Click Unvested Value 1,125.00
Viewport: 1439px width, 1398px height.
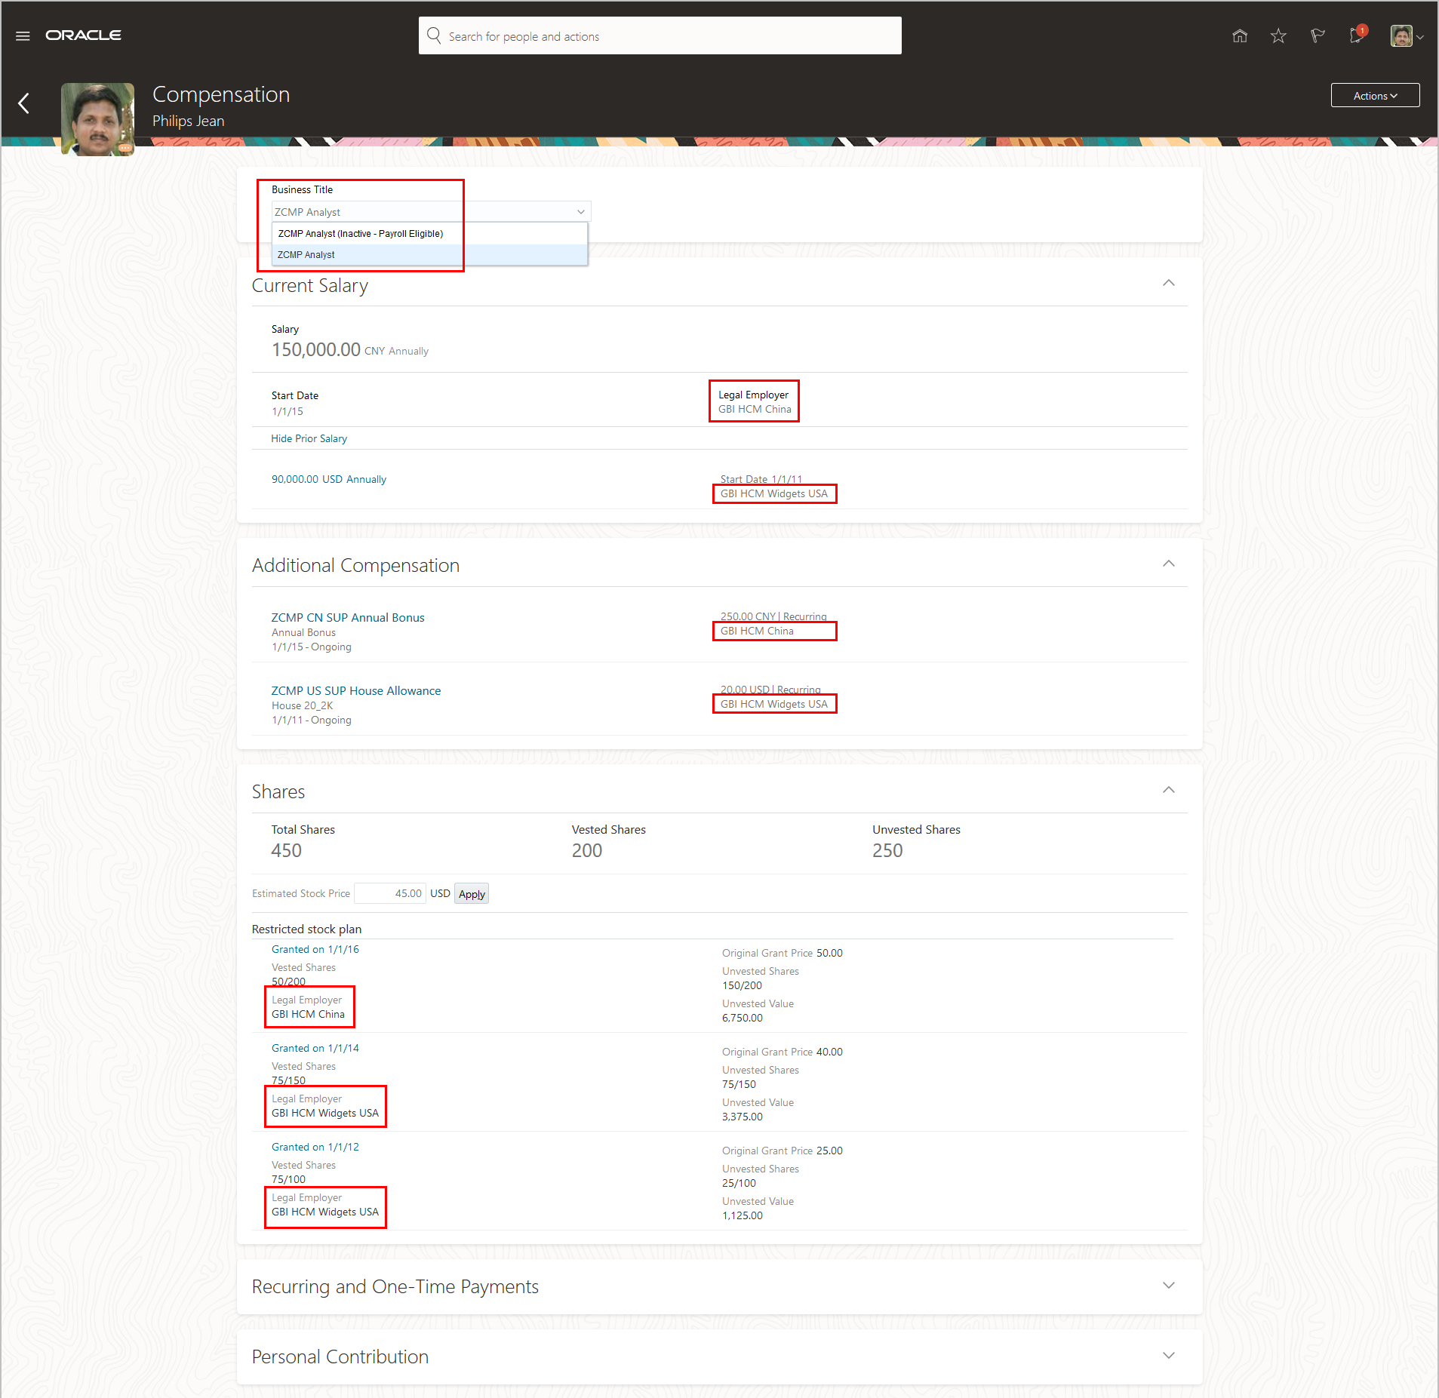click(743, 1215)
